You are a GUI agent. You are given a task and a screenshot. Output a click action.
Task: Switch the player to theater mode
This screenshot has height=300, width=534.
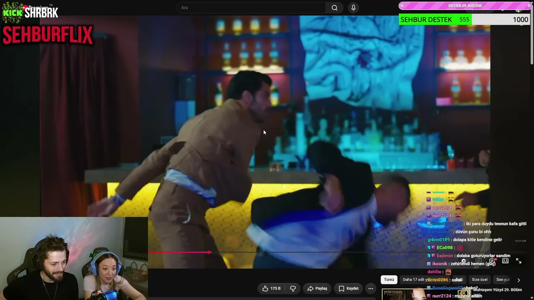[505, 261]
